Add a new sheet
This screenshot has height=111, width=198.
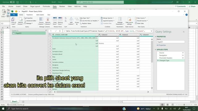tap(23, 102)
